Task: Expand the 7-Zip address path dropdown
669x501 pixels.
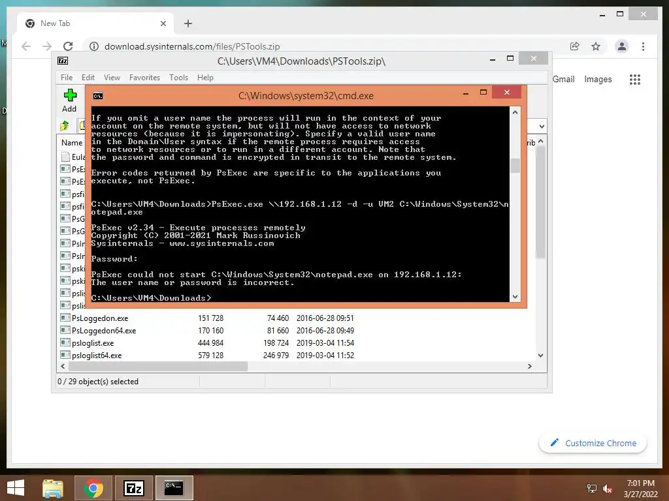Action: point(542,126)
